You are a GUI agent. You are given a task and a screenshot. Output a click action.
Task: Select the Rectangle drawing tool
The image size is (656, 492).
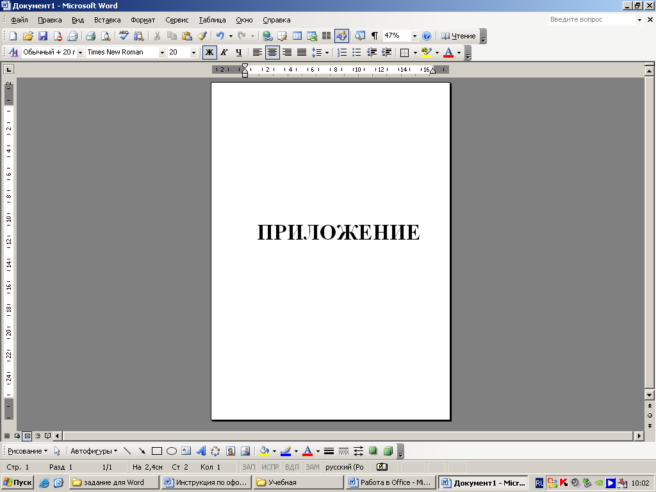click(157, 451)
